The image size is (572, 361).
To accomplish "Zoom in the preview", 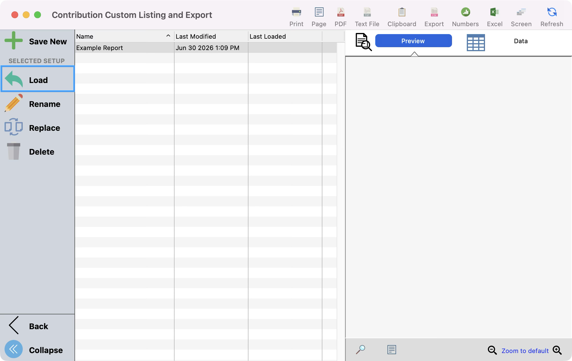I will coord(557,350).
